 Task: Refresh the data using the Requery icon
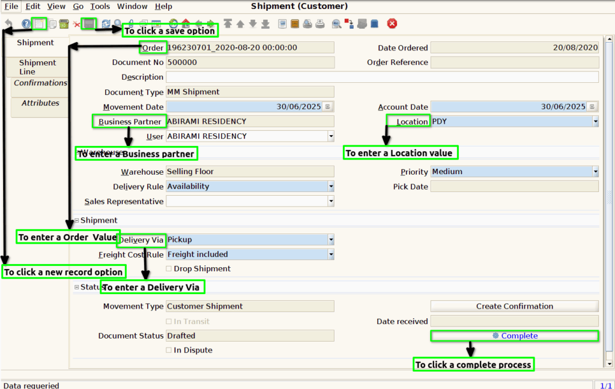(x=106, y=24)
